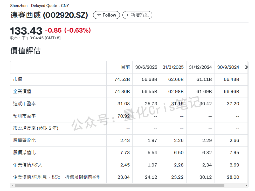Viewport: 255px width, 191px height.
Task: Click current market cap value 74.52B
Action: click(x=122, y=79)
